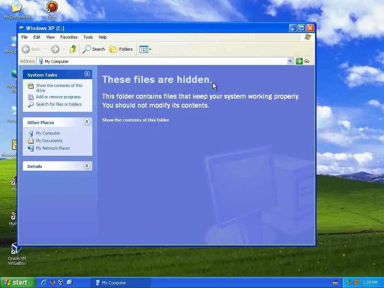Close the Windows XP (E:) window
The image size is (384, 288).
click(310, 28)
